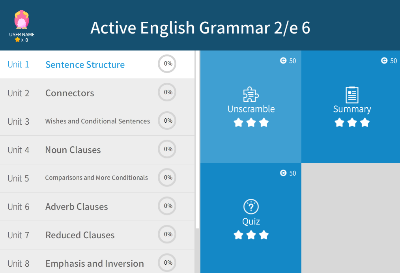Click the coin icon on the Quiz tile
Image resolution: width=400 pixels, height=273 pixels.
tap(283, 173)
